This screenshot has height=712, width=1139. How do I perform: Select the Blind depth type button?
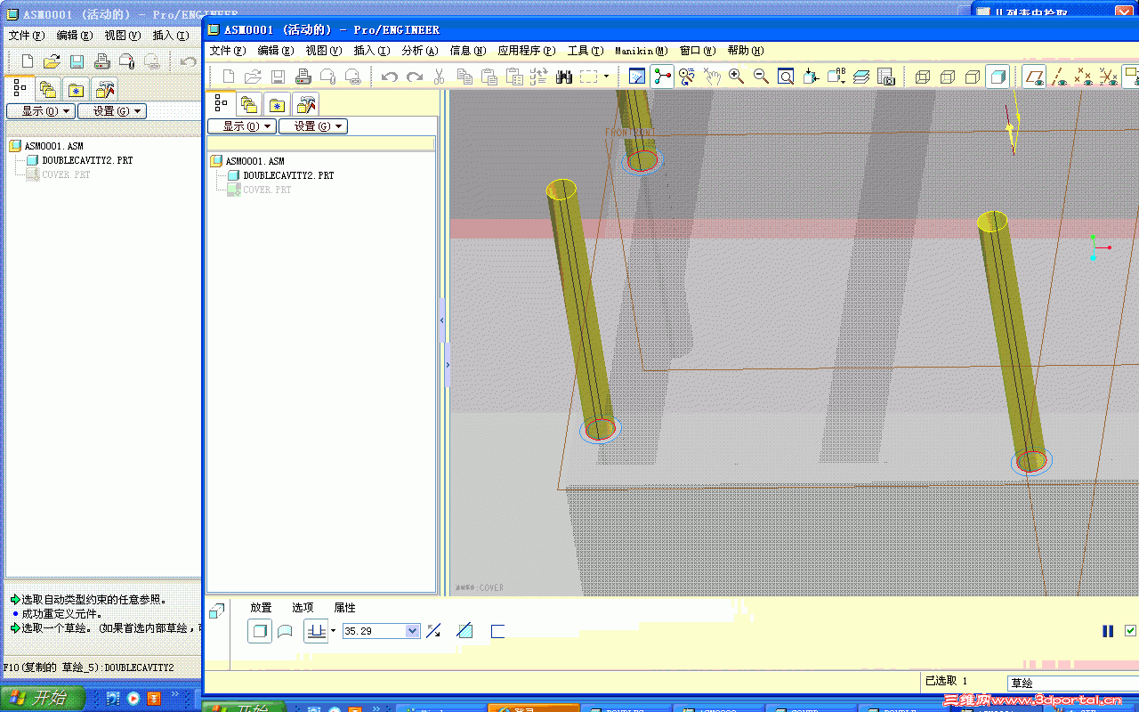tap(316, 631)
